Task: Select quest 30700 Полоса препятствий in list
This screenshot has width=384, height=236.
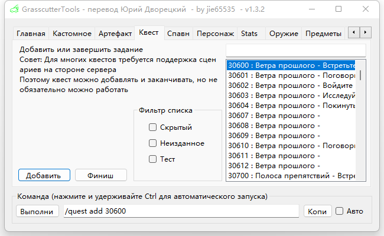Action: [291, 176]
